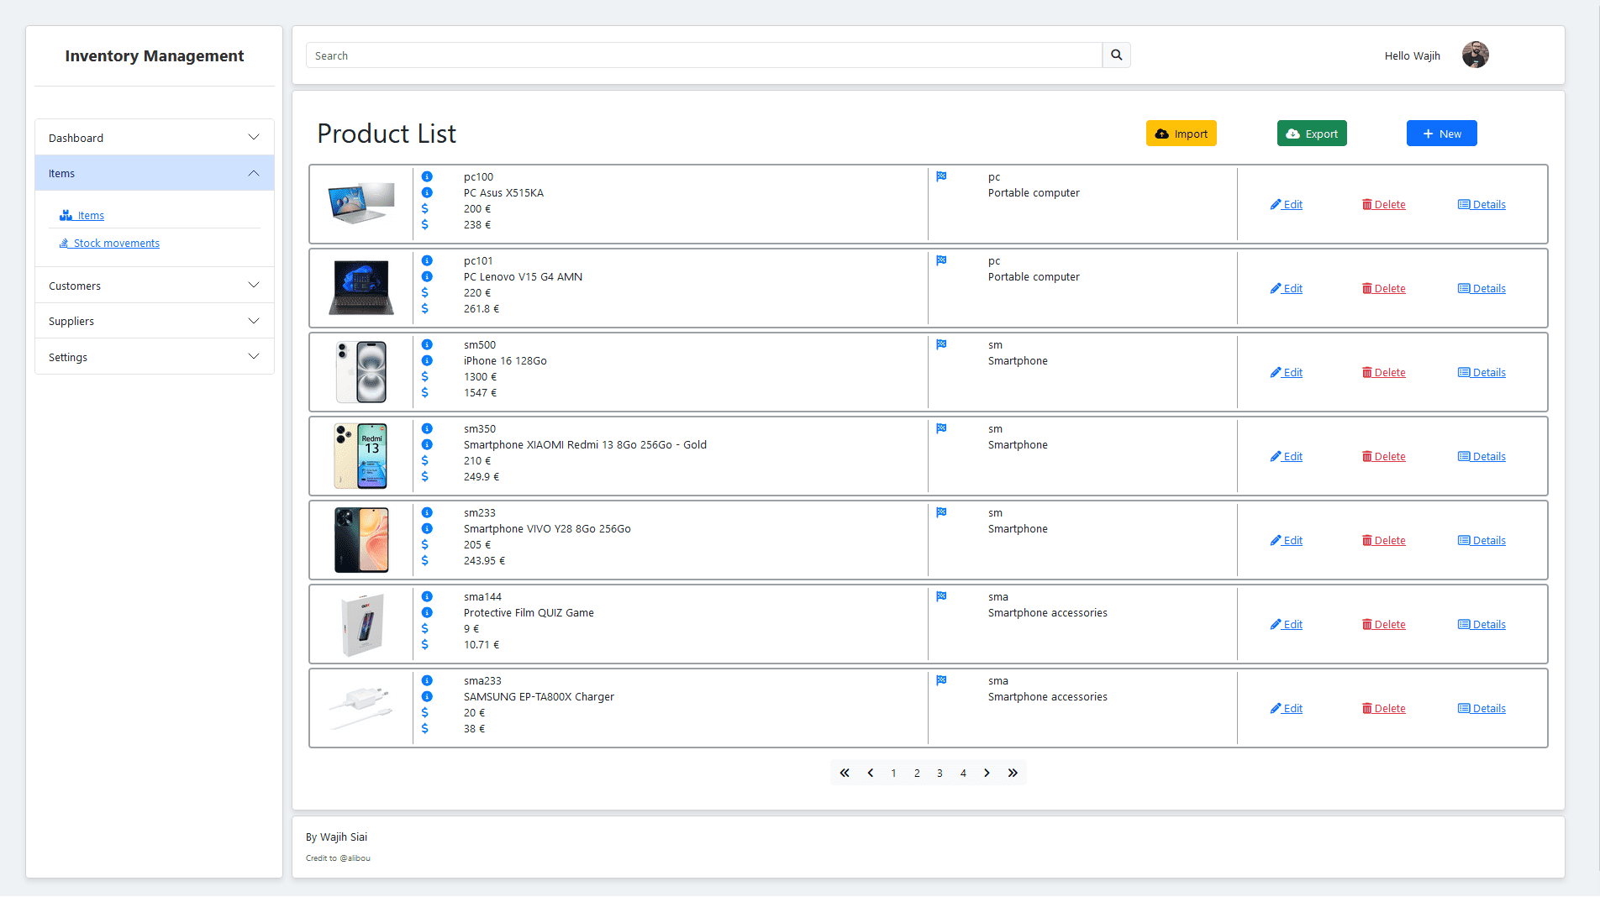This screenshot has height=897, width=1600.
Task: Go to page 1
Action: pos(893,774)
